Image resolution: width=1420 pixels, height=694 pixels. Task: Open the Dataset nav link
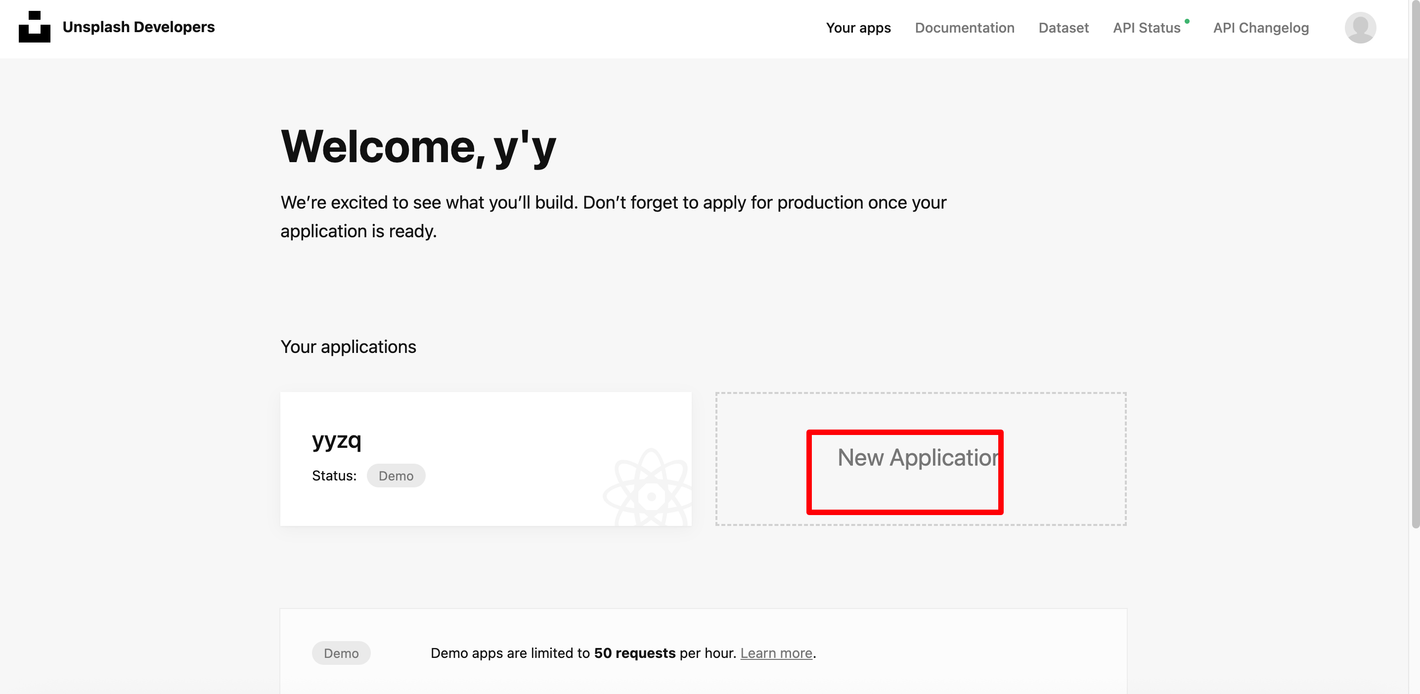(1063, 28)
